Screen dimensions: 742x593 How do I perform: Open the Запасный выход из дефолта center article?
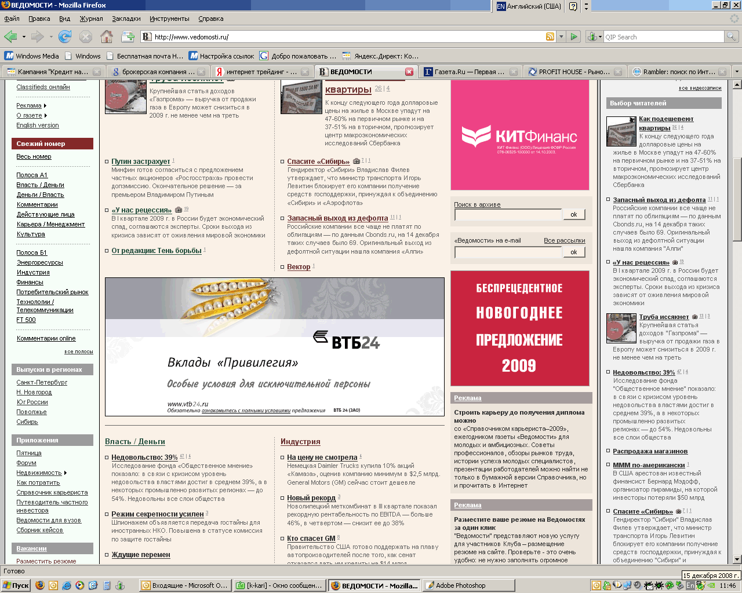tap(337, 218)
